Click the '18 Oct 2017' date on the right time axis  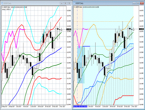pos(113,107)
